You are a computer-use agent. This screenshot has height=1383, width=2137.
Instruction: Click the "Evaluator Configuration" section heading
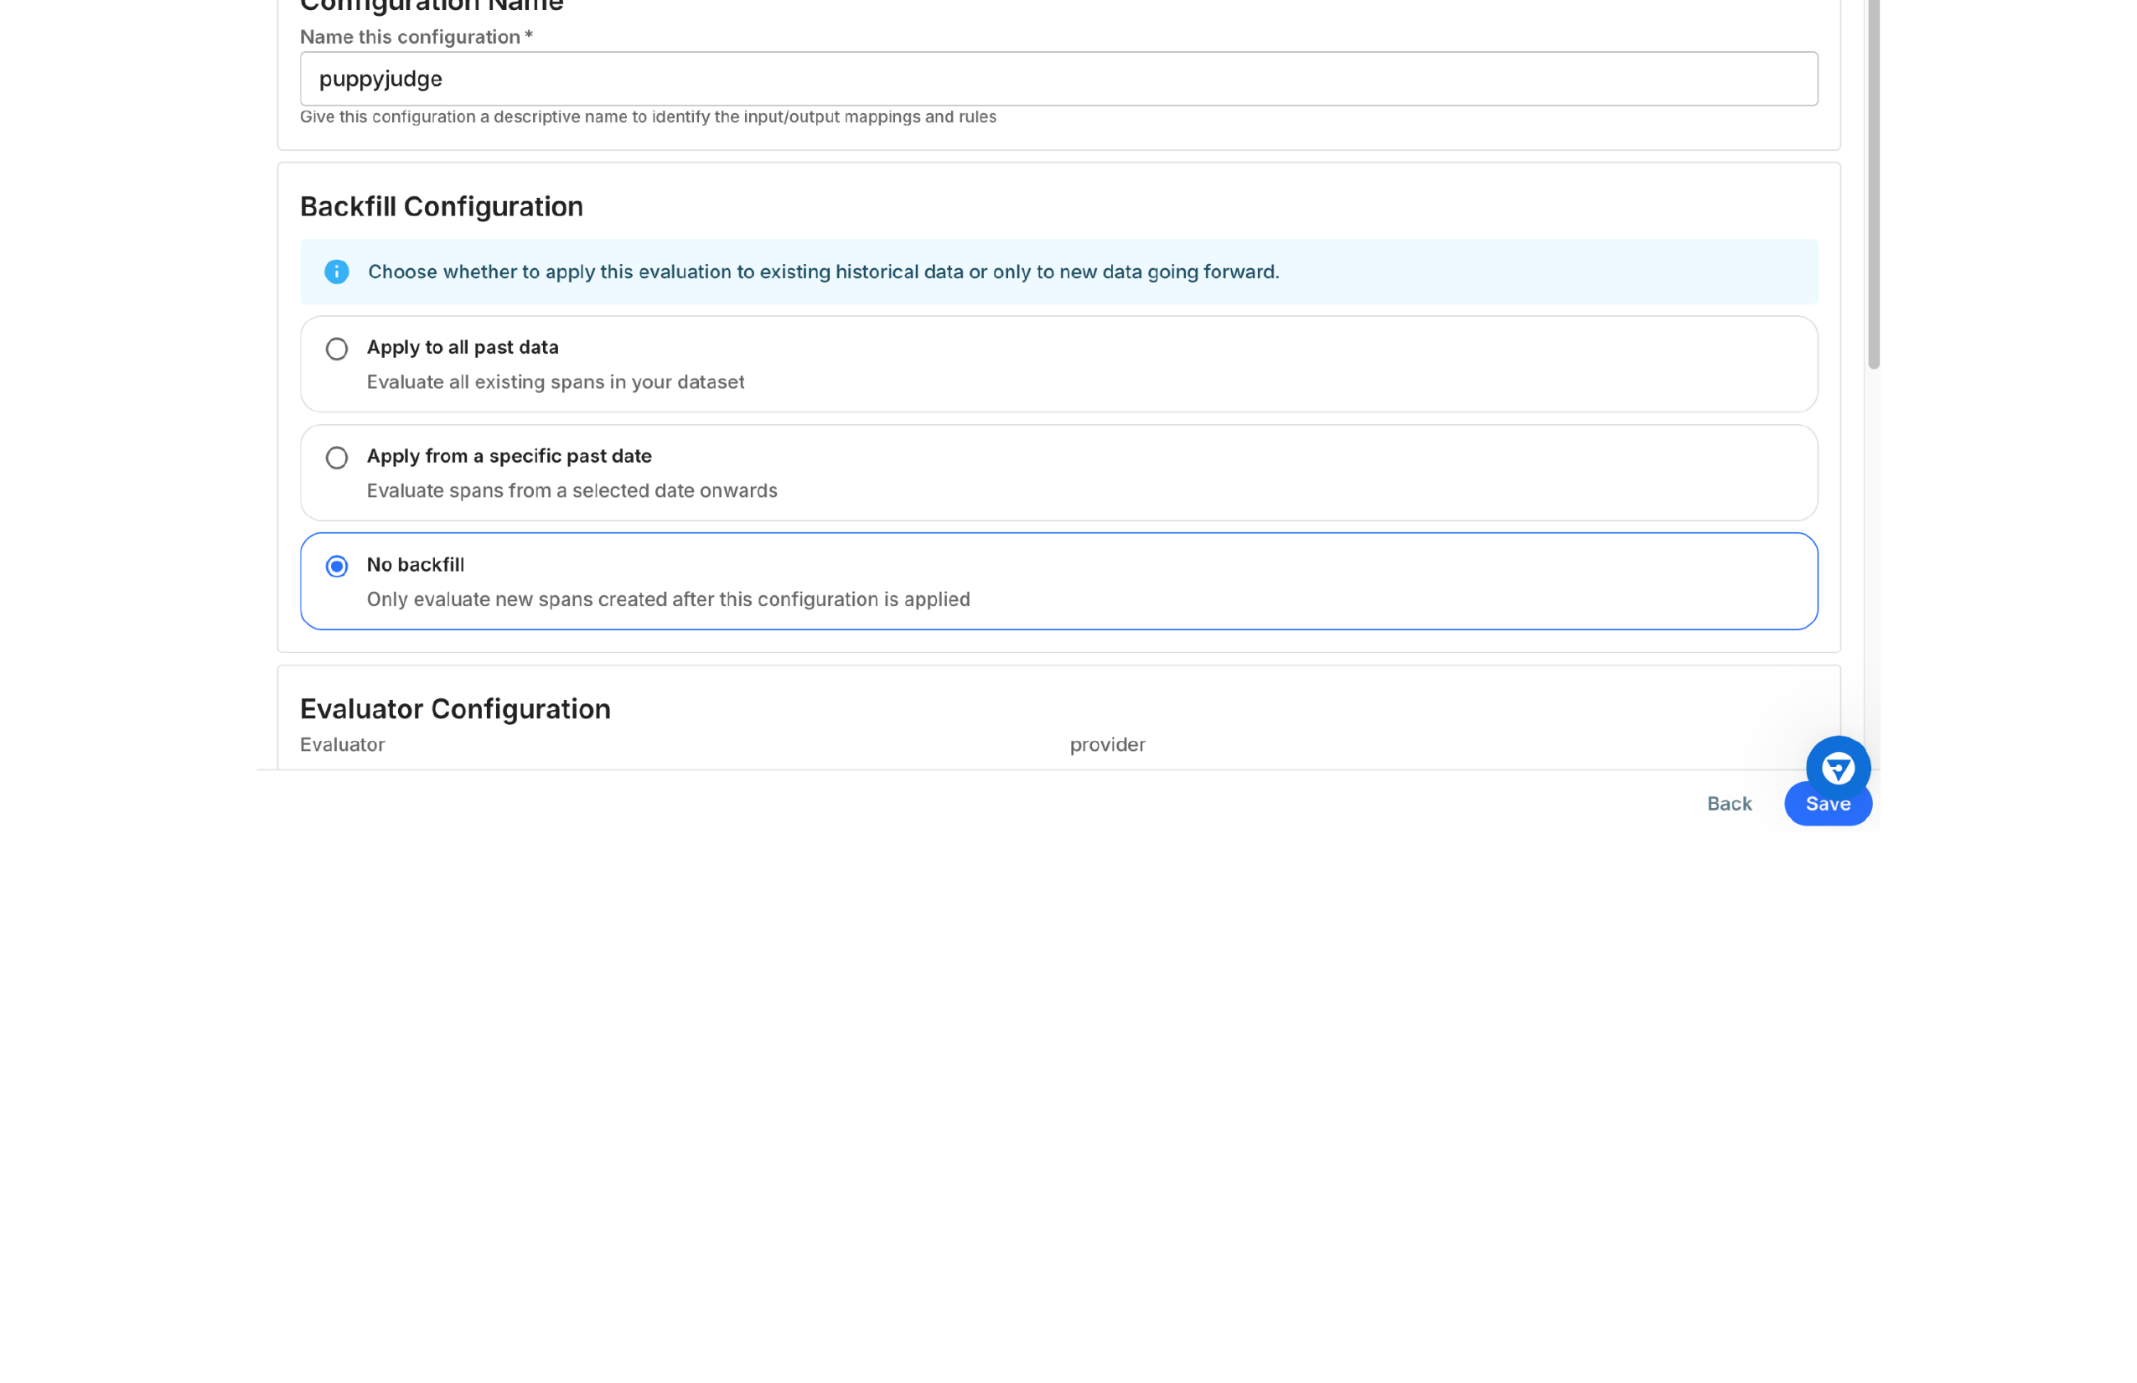[454, 708]
